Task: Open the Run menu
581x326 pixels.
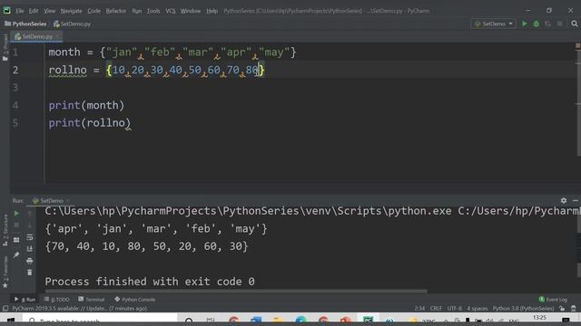Action: [x=136, y=11]
